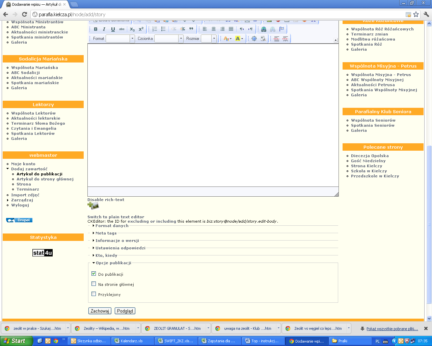Increase paragraph indent
Viewport: 432px width, 346px height.
[183, 29]
